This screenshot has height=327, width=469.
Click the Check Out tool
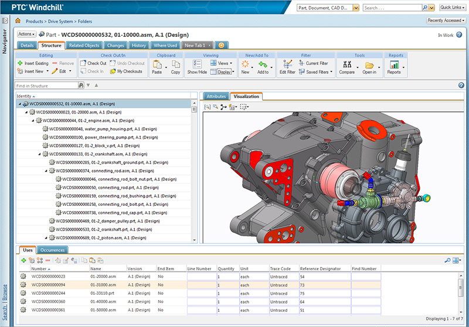pyautogui.click(x=93, y=63)
